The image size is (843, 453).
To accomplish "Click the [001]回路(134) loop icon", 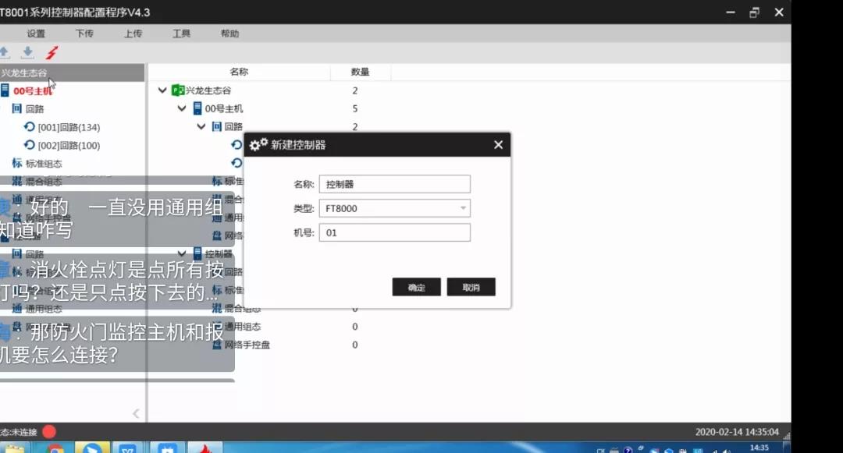I will click(x=30, y=127).
